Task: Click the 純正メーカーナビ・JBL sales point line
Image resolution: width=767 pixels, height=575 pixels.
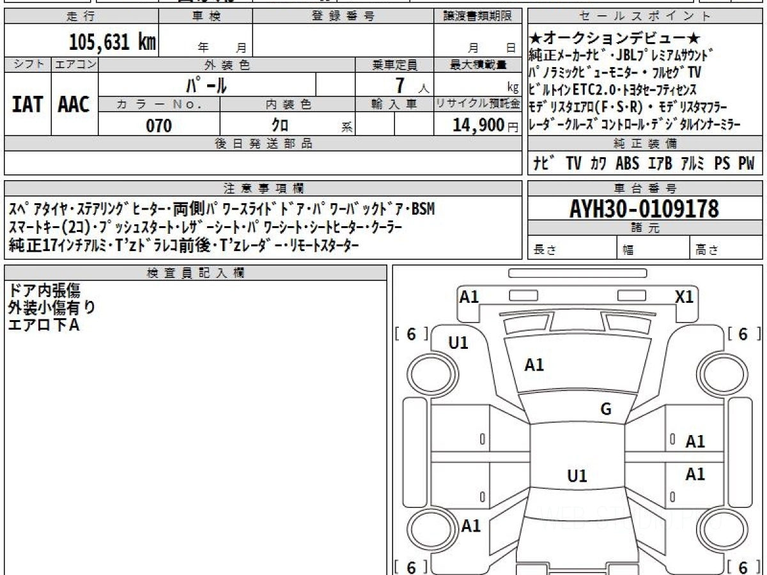Action: pos(622,55)
